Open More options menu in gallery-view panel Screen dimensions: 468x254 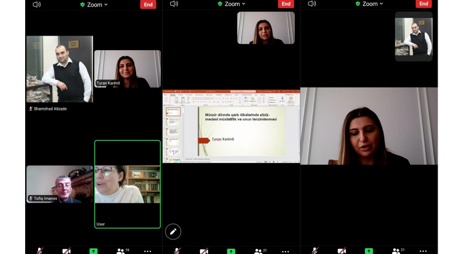[x=147, y=251]
